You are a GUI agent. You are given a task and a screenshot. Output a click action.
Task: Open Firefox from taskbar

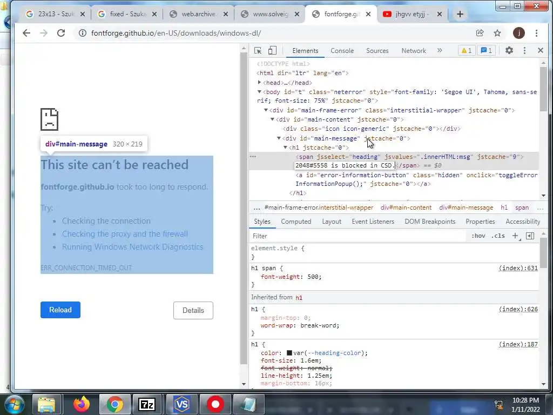(82, 404)
